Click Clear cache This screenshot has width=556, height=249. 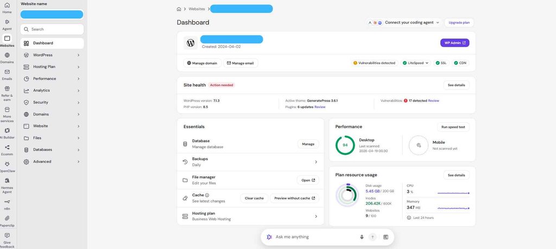tap(254, 199)
